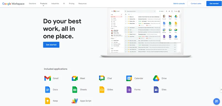The width and height of the screenshot is (222, 106).
Task: Click the Admin console link
Action: point(179,4)
